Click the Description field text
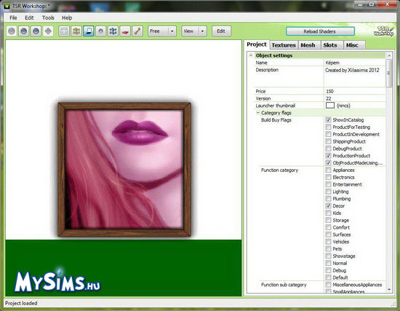The width and height of the screenshot is (400, 311). tap(352, 70)
